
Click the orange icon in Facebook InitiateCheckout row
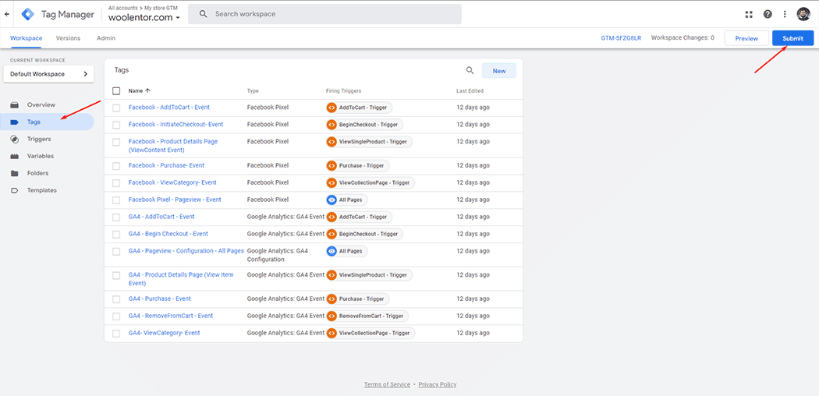point(331,125)
